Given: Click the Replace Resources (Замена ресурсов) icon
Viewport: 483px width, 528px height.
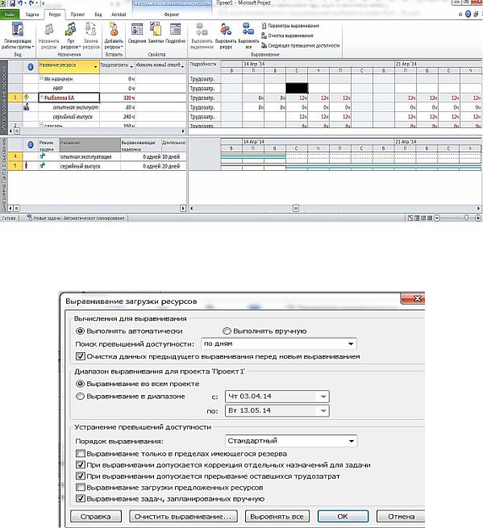Looking at the screenshot, I should coord(90,29).
